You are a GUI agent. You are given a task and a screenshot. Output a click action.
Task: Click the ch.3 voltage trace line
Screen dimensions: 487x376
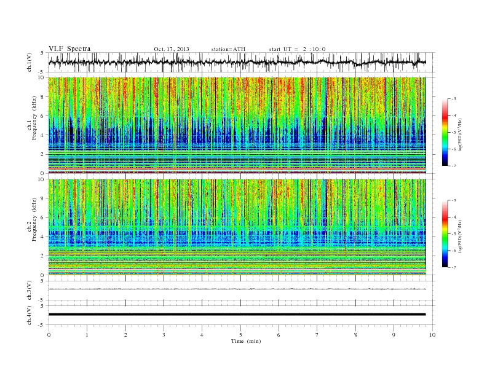tap(237, 289)
